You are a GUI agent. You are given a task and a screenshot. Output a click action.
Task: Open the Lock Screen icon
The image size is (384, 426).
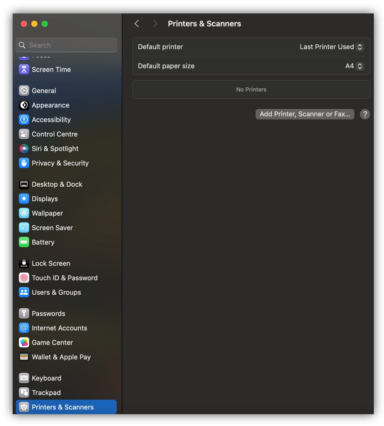coord(24,263)
